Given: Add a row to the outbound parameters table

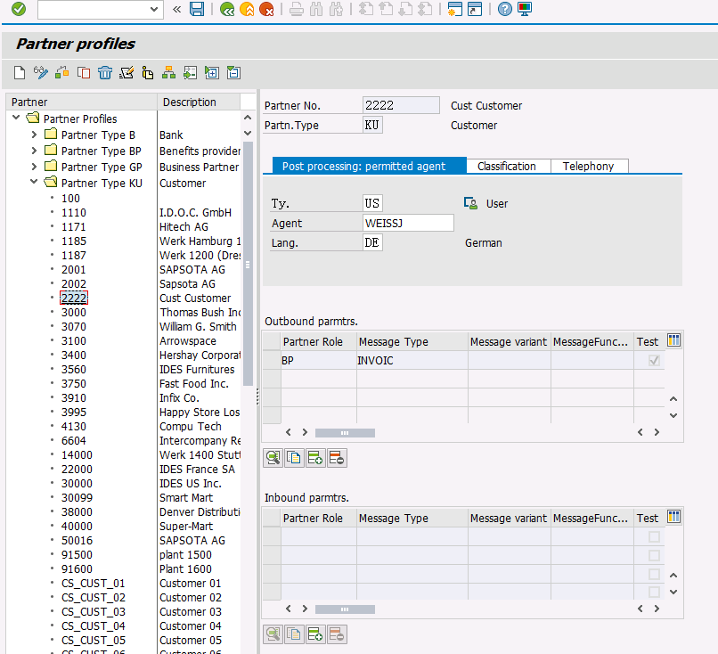Looking at the screenshot, I should (315, 458).
